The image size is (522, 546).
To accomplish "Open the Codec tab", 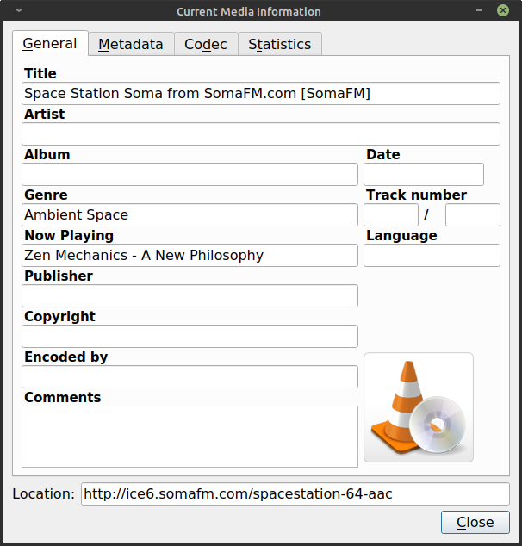I will tap(206, 44).
